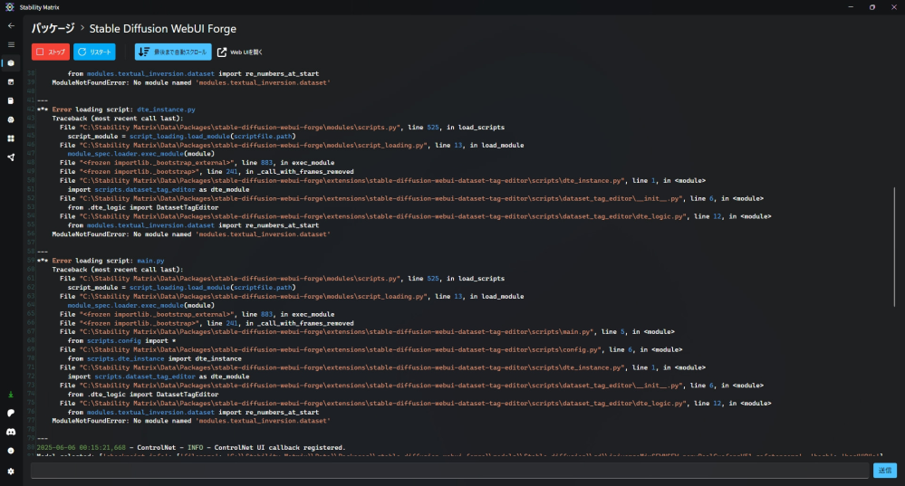
Task: Click the Stable Diffusion WebUI Forge title
Action: (163, 28)
